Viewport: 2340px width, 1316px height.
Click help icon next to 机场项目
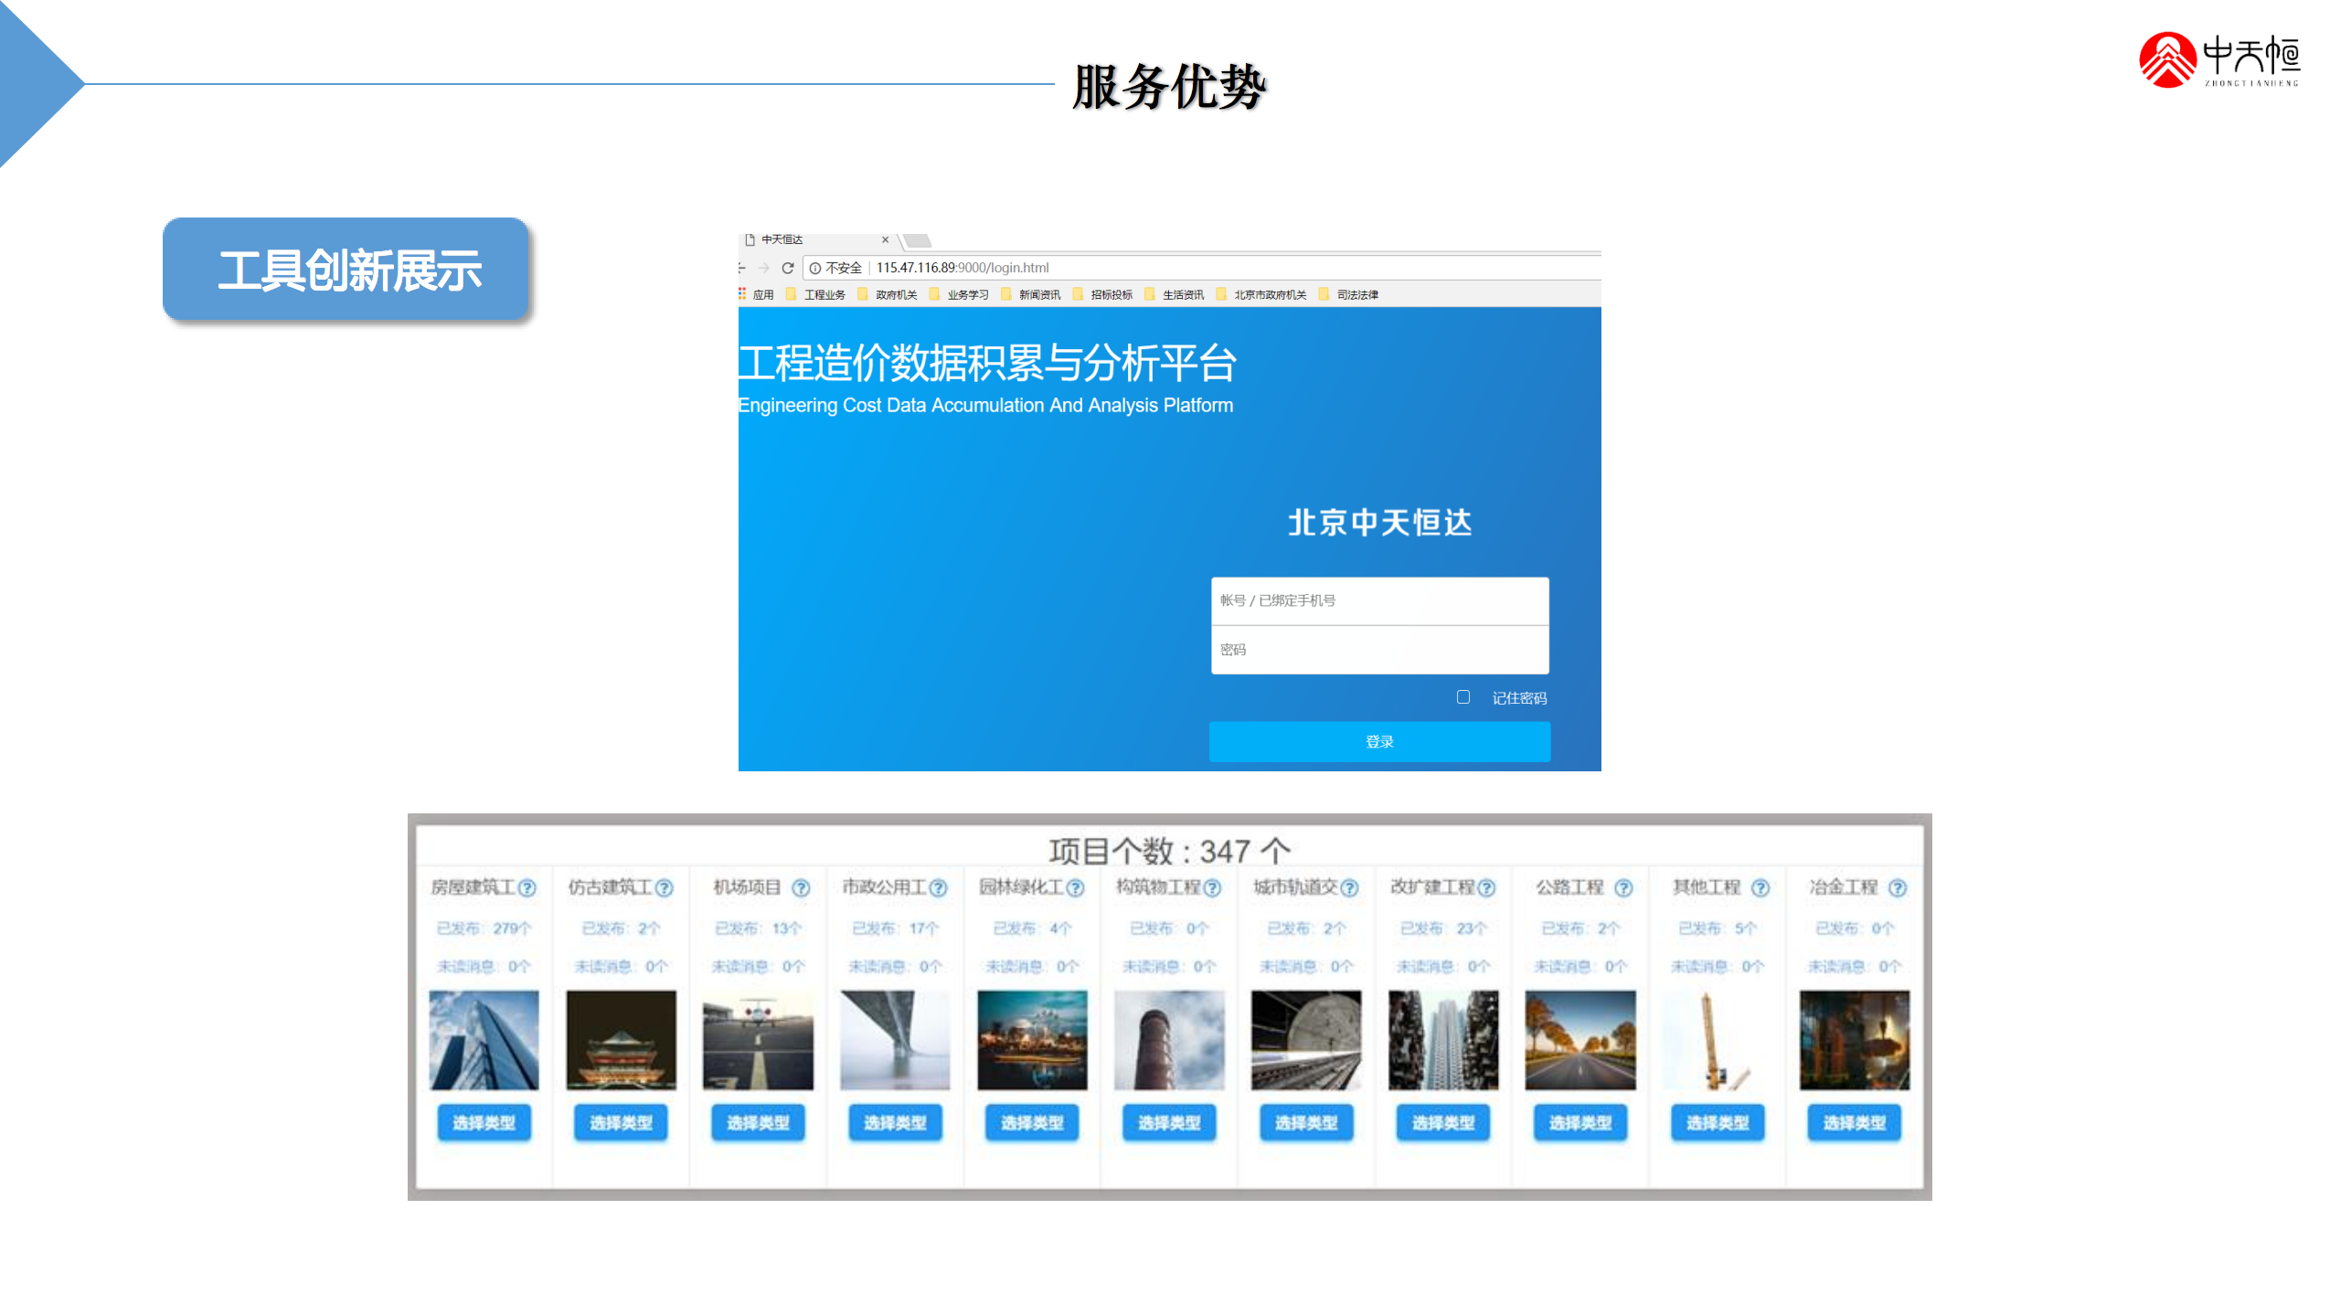click(x=801, y=887)
